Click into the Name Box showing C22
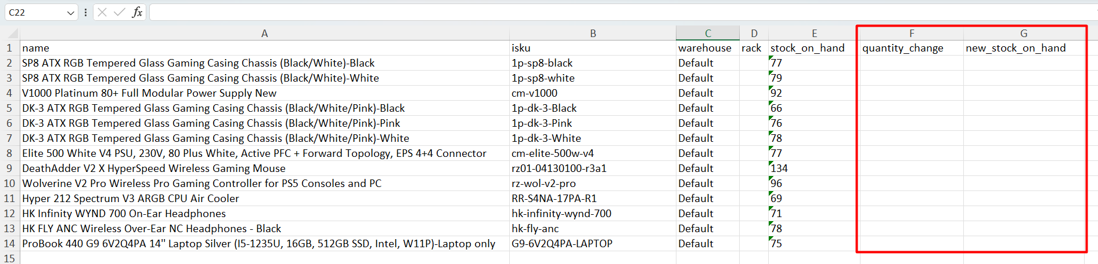Screen dimensions: 1098x264 (35, 12)
